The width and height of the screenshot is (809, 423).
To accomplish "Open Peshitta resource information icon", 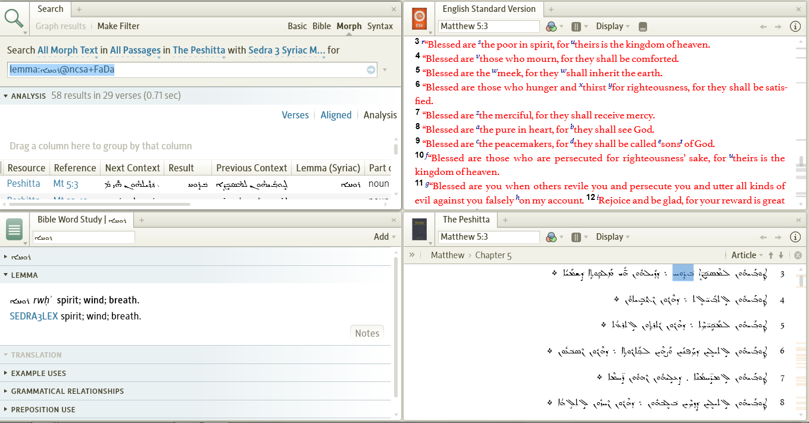I will (x=795, y=237).
